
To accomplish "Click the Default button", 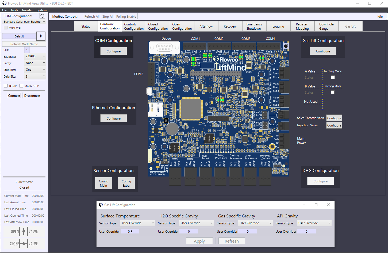I will click(x=19, y=36).
